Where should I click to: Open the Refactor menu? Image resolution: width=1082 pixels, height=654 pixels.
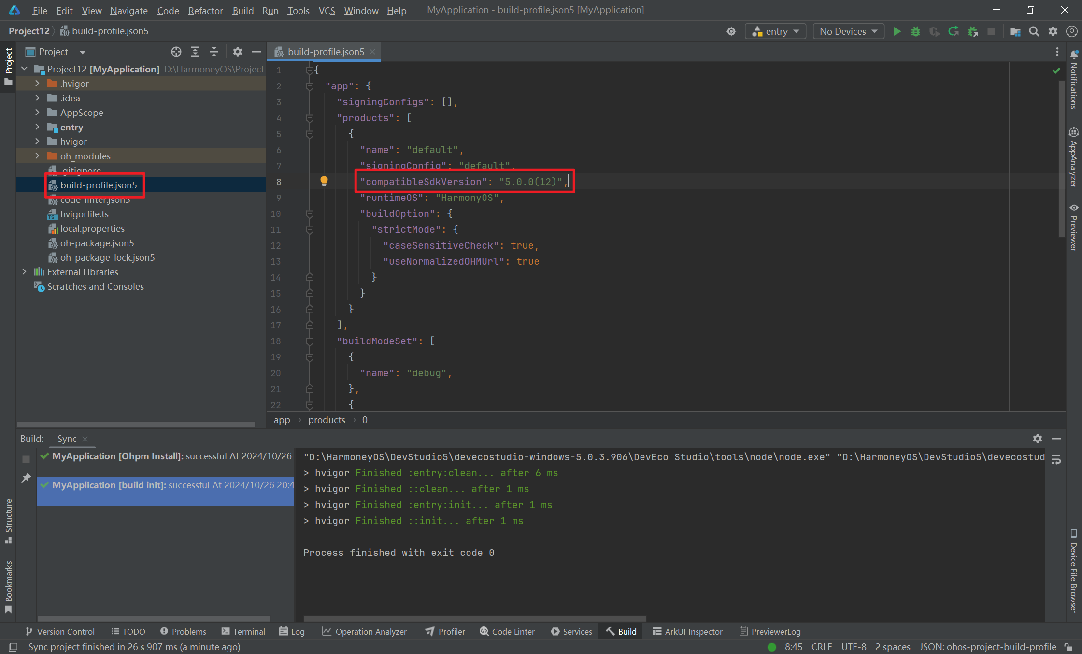pos(205,10)
